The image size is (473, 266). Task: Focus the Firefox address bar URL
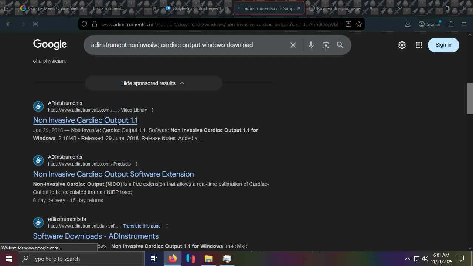221,24
